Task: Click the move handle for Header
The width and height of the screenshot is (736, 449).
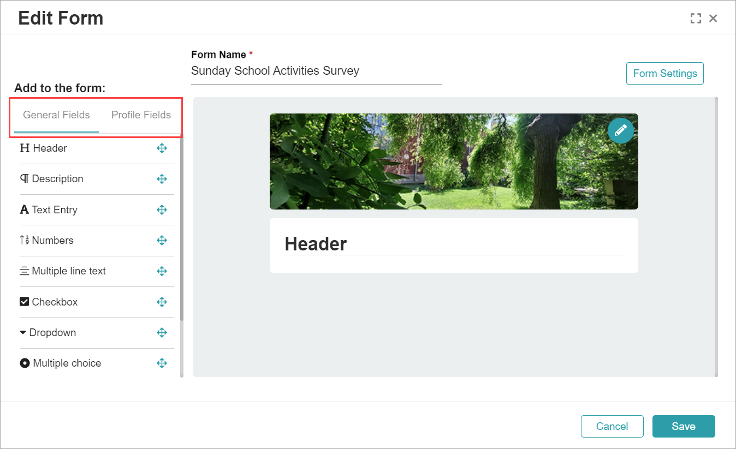Action: pyautogui.click(x=162, y=148)
